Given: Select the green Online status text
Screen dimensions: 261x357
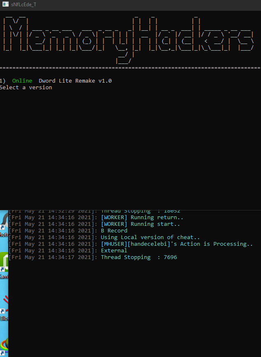Looking at the screenshot, I should pos(22,81).
